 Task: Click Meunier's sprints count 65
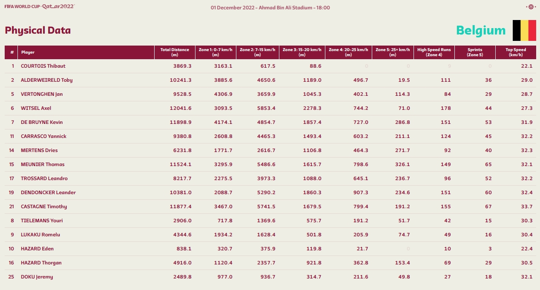(488, 164)
